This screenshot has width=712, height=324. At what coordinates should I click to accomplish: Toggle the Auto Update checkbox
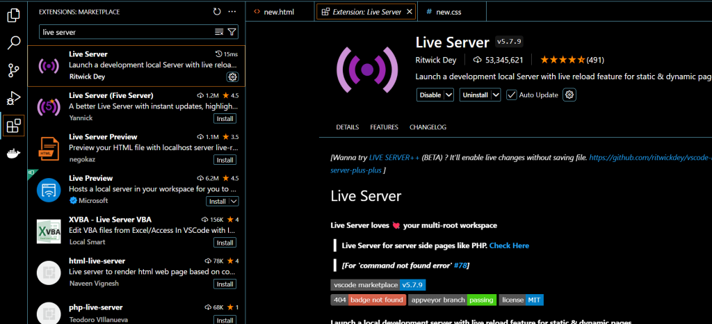[x=511, y=95]
